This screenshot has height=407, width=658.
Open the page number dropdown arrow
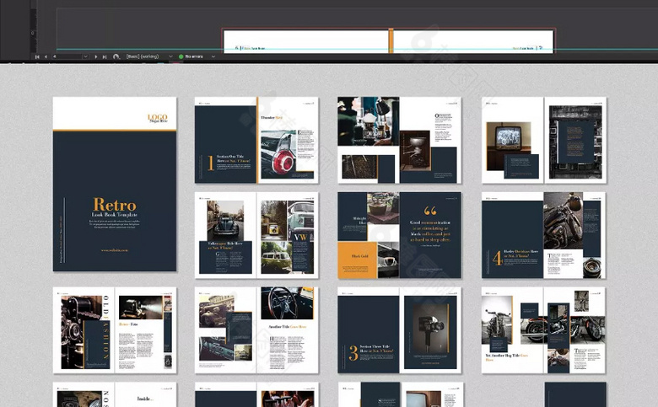coord(85,56)
